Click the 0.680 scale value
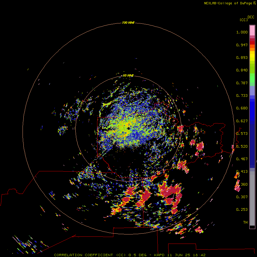The width and height of the screenshot is (257, 257). [x=242, y=108]
